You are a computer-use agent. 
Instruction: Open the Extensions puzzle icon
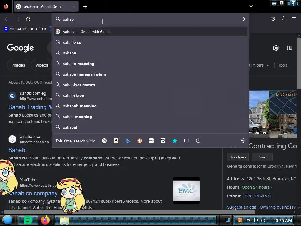point(283,19)
